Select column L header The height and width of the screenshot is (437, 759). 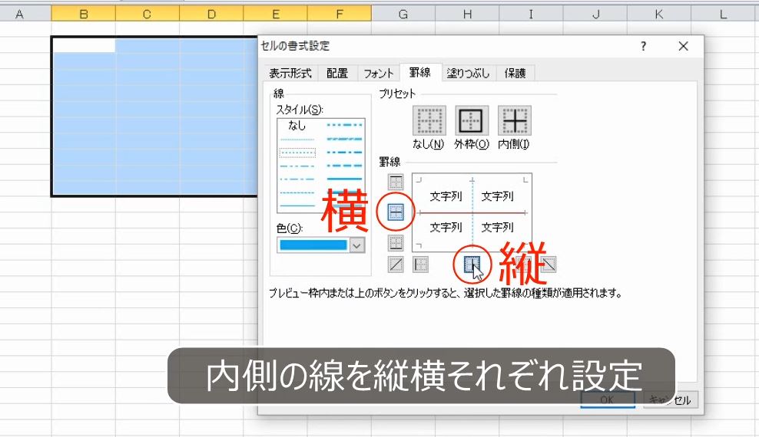click(724, 14)
